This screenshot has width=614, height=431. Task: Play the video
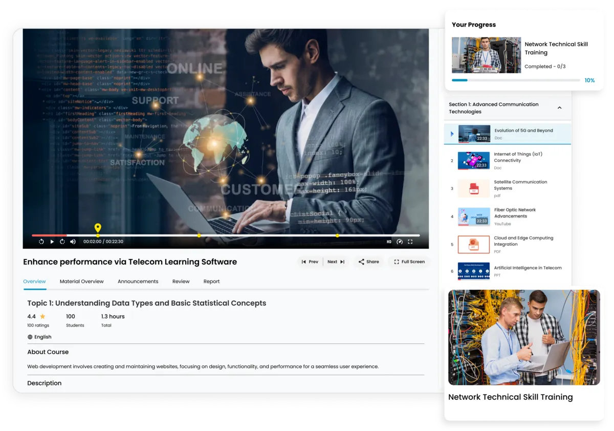point(52,241)
